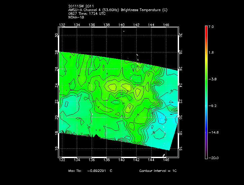Click the Max Tb value -0.692291
The height and width of the screenshot is (185, 244).
[98, 171]
